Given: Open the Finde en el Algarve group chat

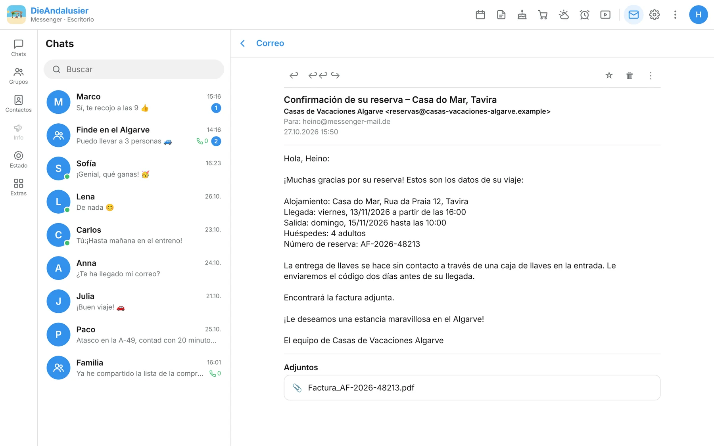Looking at the screenshot, I should (134, 135).
